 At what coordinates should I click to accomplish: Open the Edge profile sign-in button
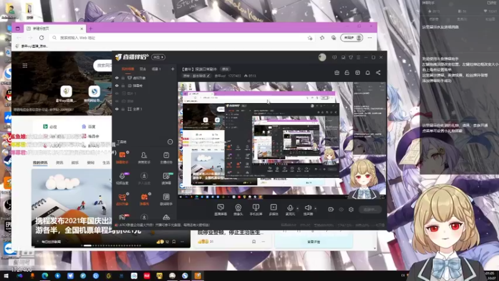(352, 37)
